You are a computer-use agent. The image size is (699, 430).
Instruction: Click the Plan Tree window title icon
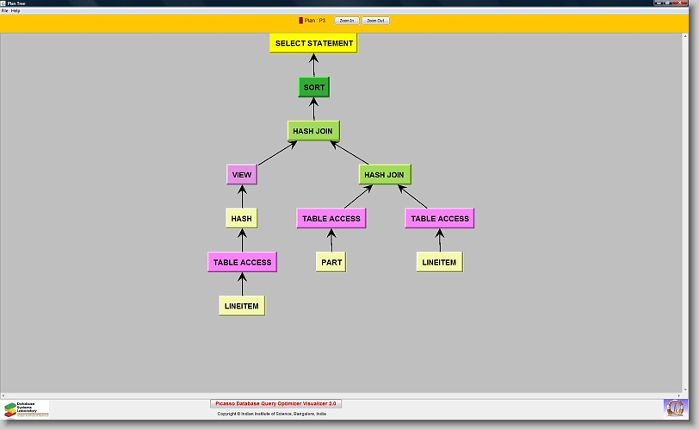coord(3,3)
